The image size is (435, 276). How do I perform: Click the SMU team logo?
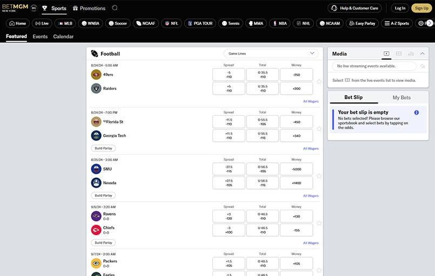coord(96,169)
